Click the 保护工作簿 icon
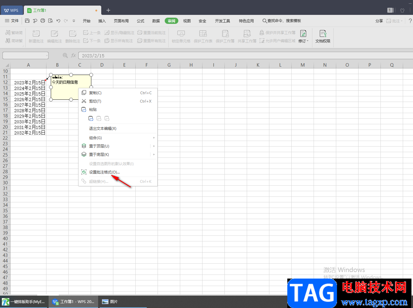413x308 pixels. tap(225, 34)
